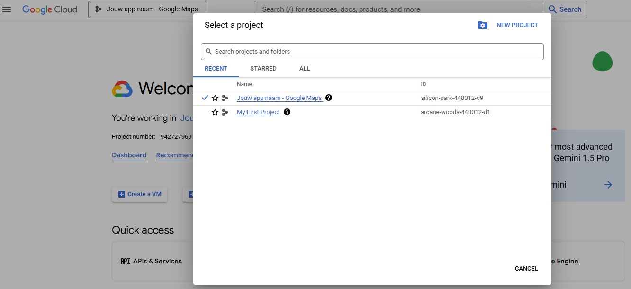Click help icon beside My First Project
This screenshot has width=631, height=289.
(287, 112)
